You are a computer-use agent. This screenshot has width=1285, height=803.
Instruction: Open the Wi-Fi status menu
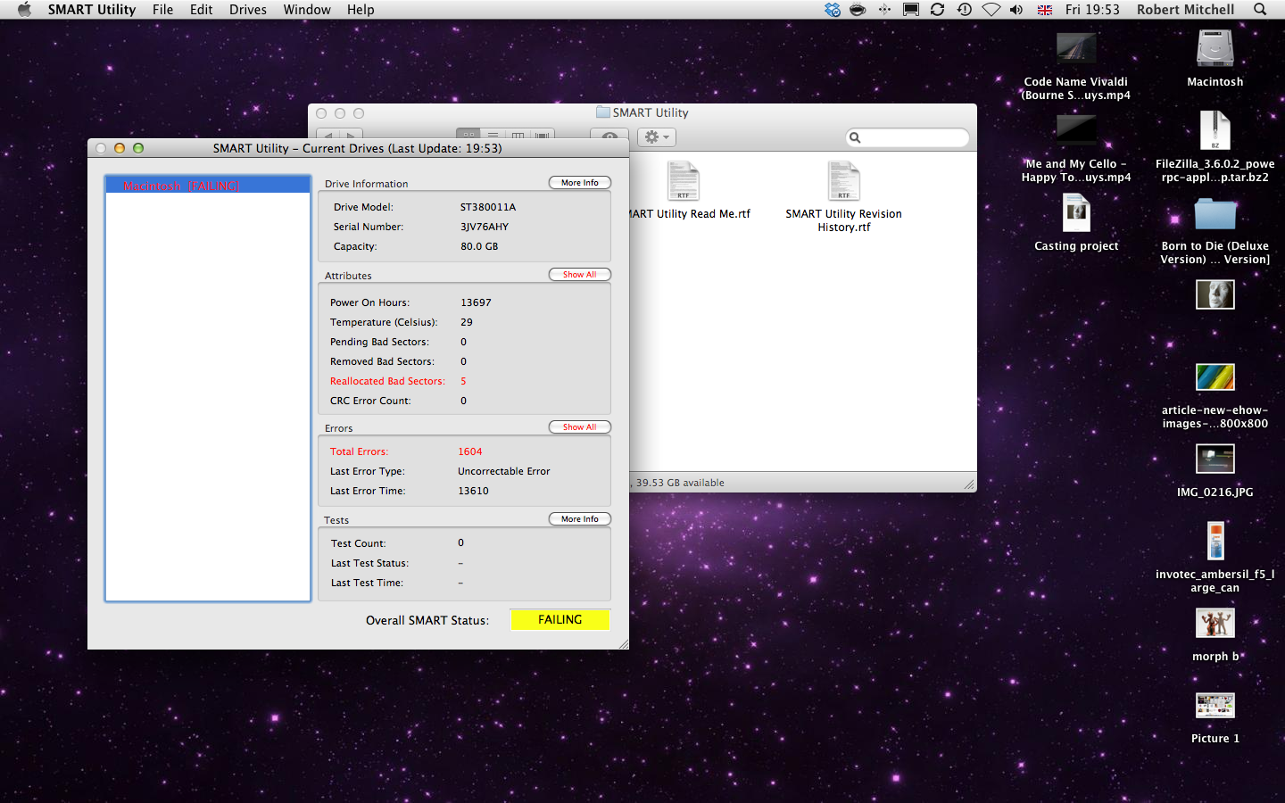click(991, 9)
